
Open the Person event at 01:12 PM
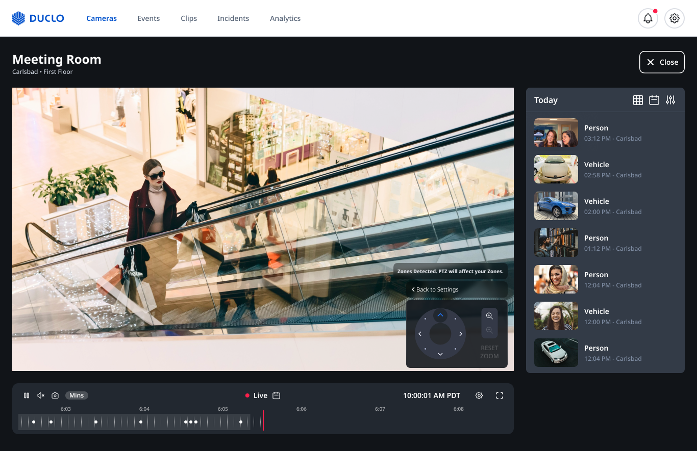coord(605,243)
